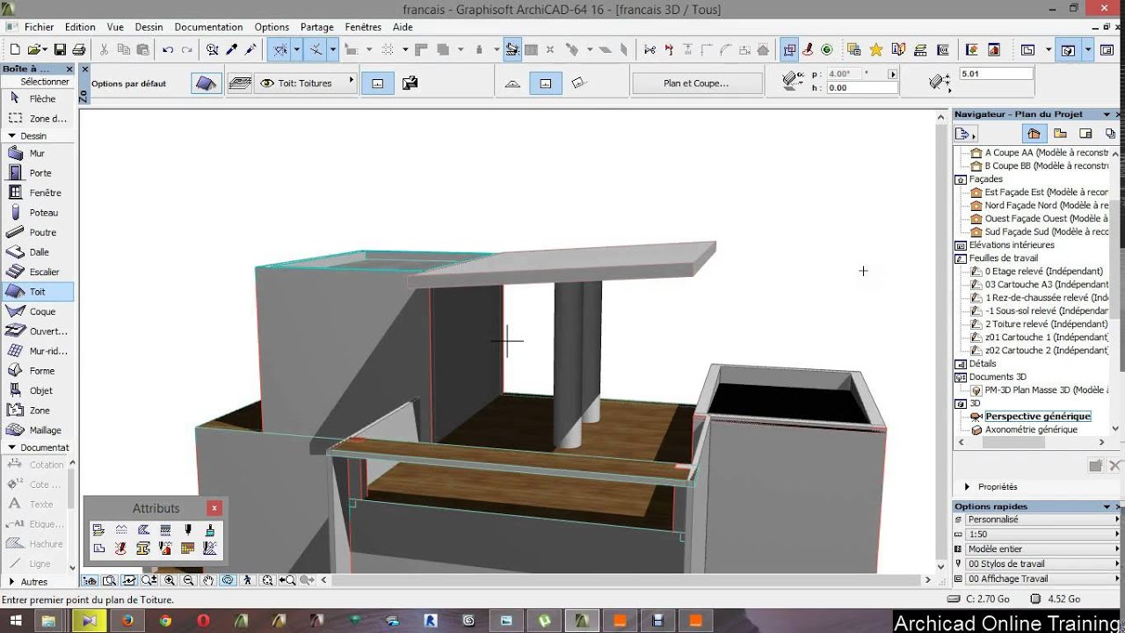Click the Save floppy disk icon
1125x633 pixels.
click(x=60, y=50)
